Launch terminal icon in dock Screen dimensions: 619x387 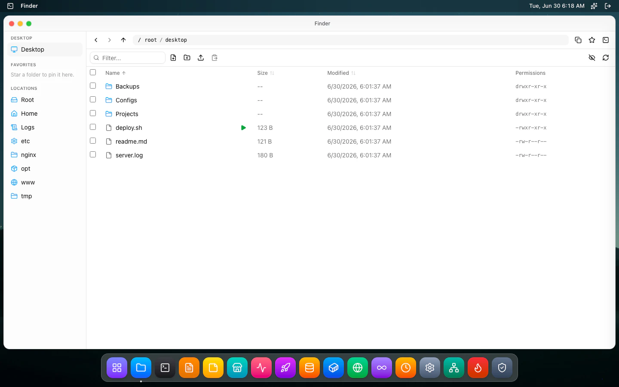pyautogui.click(x=165, y=368)
